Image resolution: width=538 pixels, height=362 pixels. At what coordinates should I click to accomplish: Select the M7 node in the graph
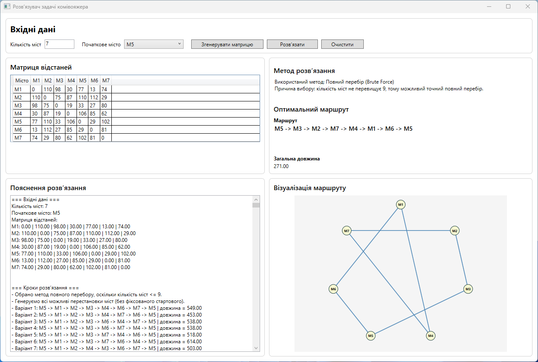tap(347, 231)
